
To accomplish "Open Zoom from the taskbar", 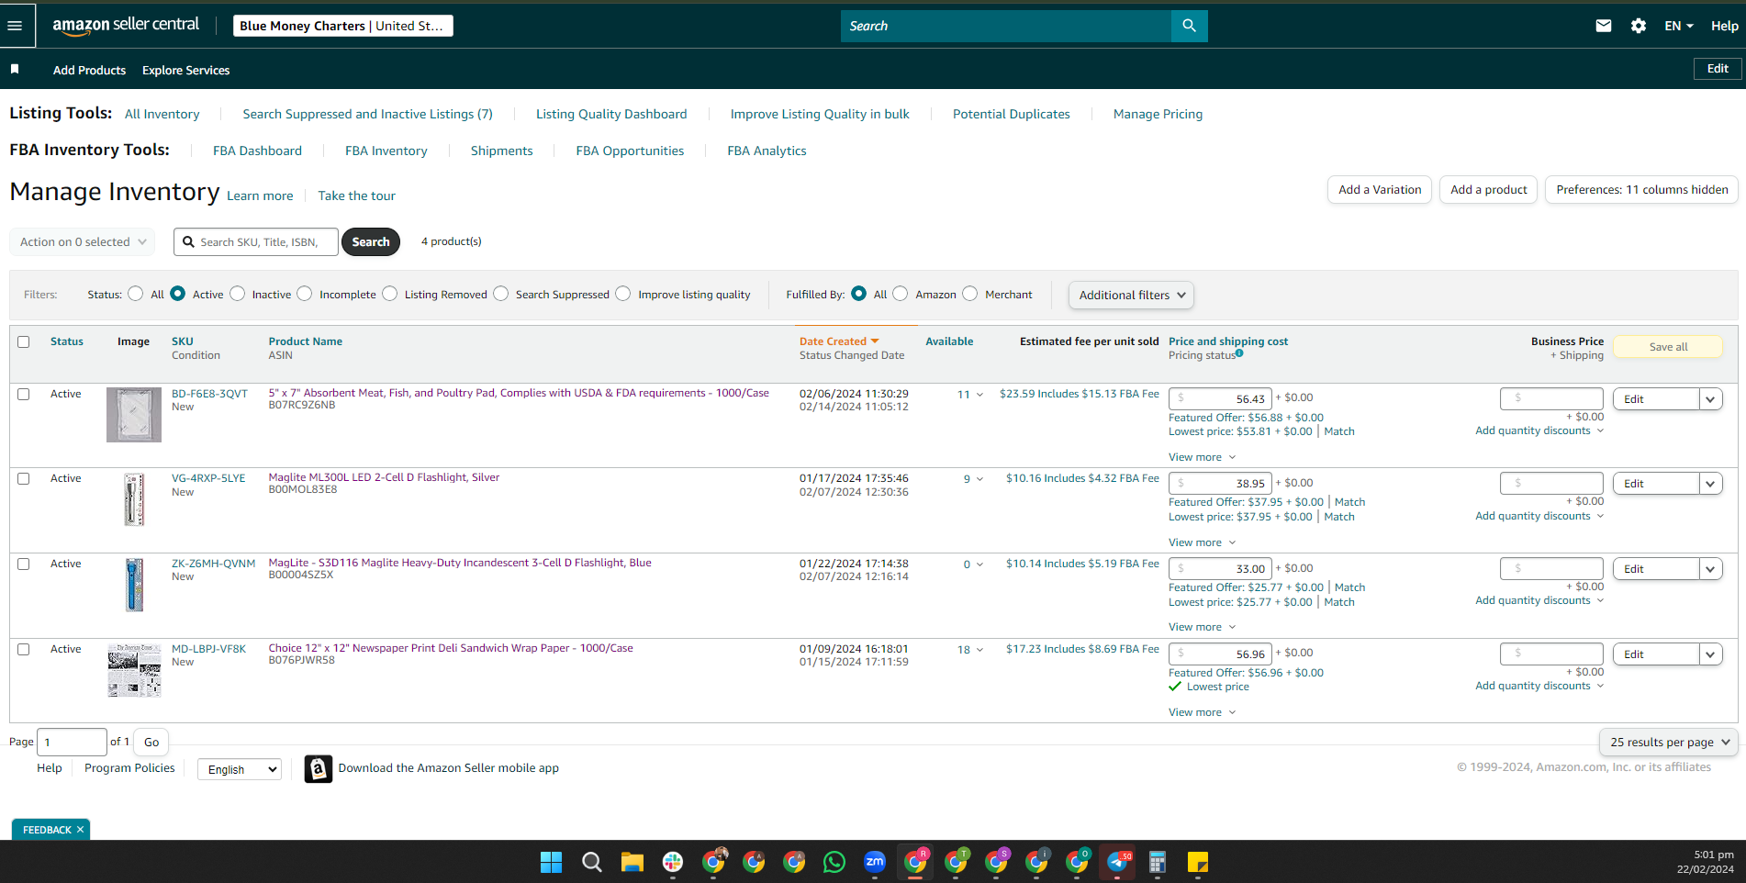I will click(875, 862).
